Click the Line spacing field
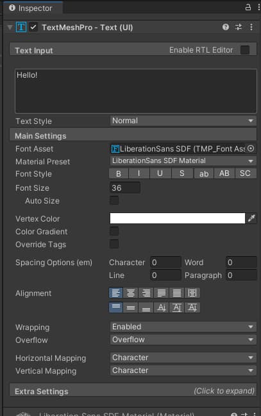The height and width of the screenshot is (416, 261). click(165, 275)
